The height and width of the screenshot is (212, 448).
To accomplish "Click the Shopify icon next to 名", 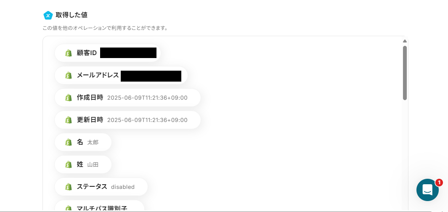I will (x=69, y=142).
